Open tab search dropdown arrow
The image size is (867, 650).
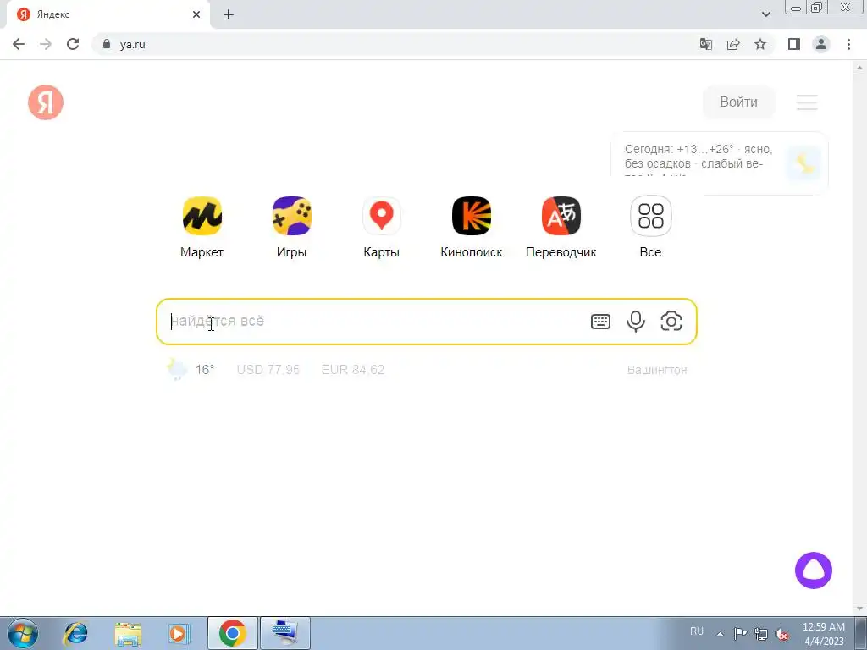point(765,14)
